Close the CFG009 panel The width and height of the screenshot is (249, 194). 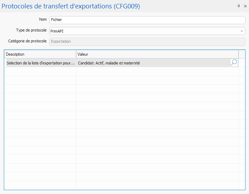[245, 6]
